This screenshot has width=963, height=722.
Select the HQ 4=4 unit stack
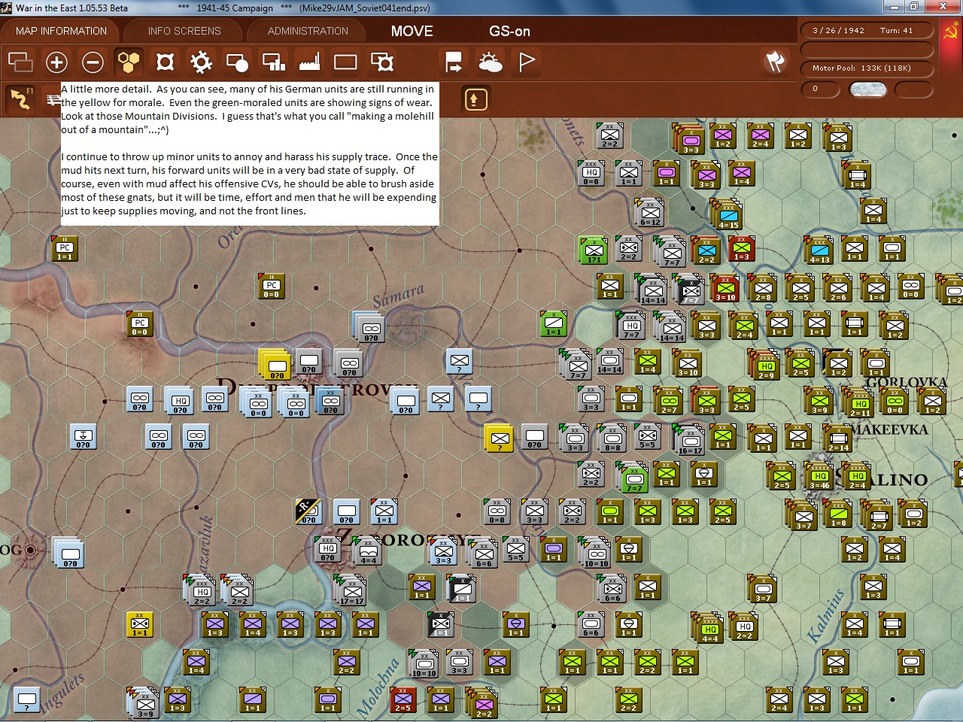tap(708, 627)
